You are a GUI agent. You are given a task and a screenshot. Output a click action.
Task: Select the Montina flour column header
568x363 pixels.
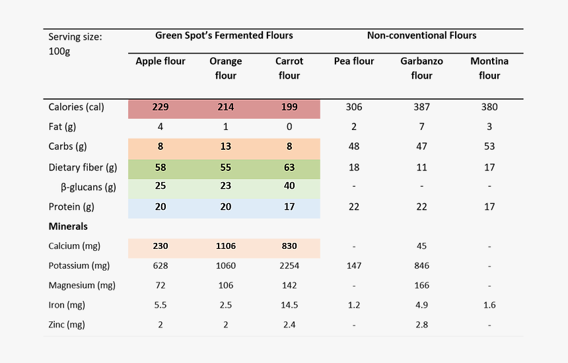pos(489,68)
